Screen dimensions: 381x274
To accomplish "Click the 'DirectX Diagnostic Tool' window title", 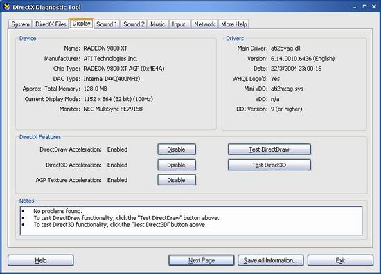I will (46, 8).
